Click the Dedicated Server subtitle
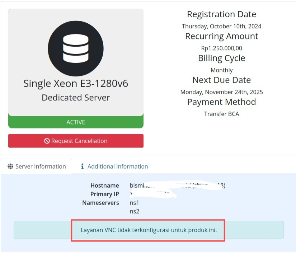This screenshot has height=254, width=296. click(x=76, y=98)
